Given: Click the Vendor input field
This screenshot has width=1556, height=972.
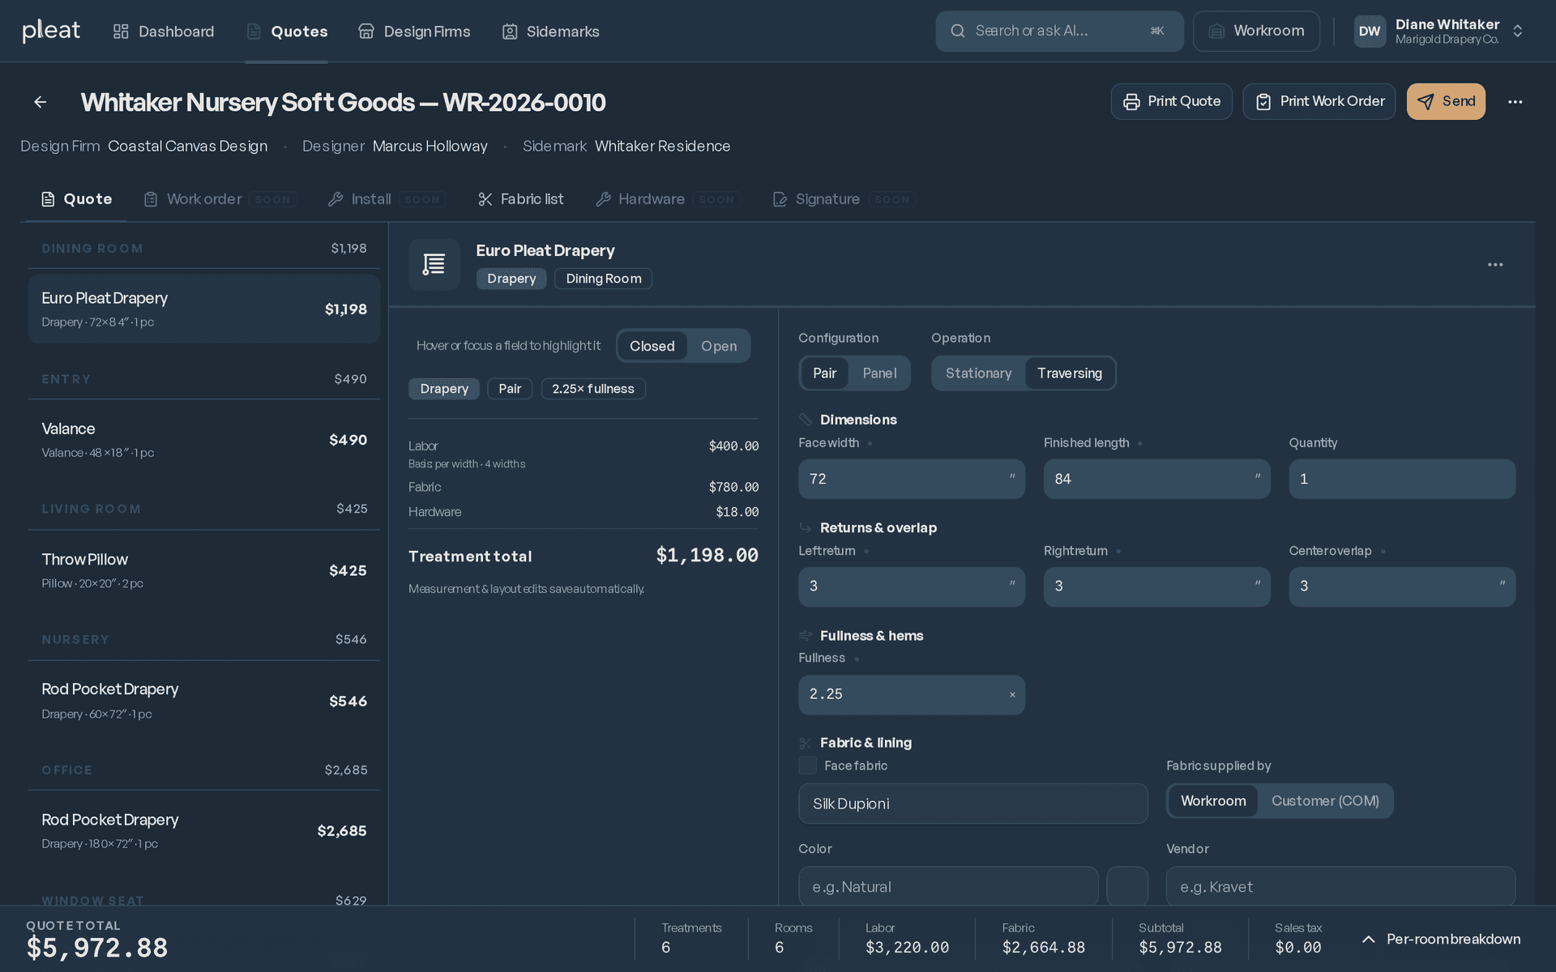Looking at the screenshot, I should click(x=1340, y=887).
